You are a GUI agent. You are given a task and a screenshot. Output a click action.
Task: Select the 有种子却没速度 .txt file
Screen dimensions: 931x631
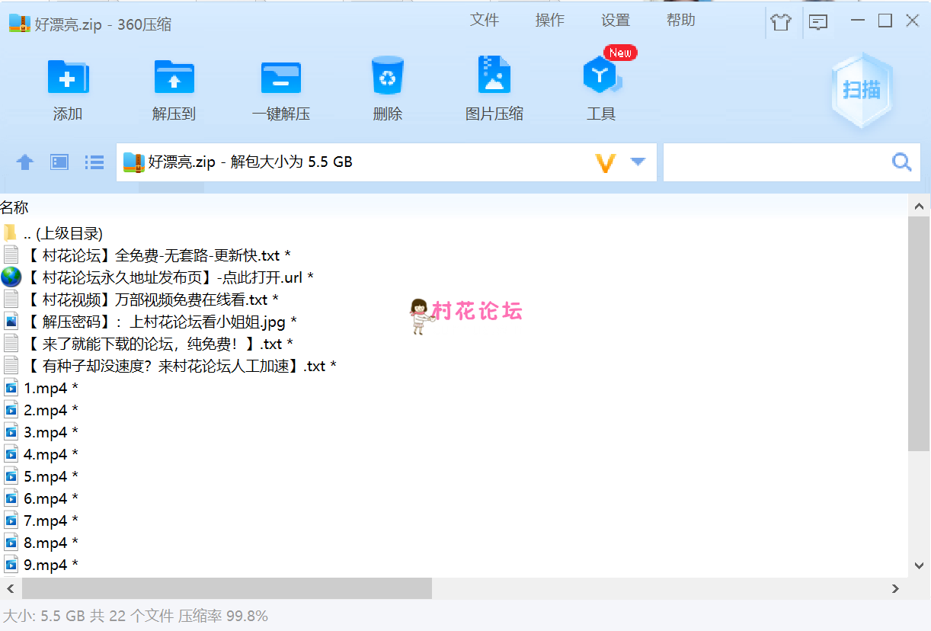(x=454, y=366)
